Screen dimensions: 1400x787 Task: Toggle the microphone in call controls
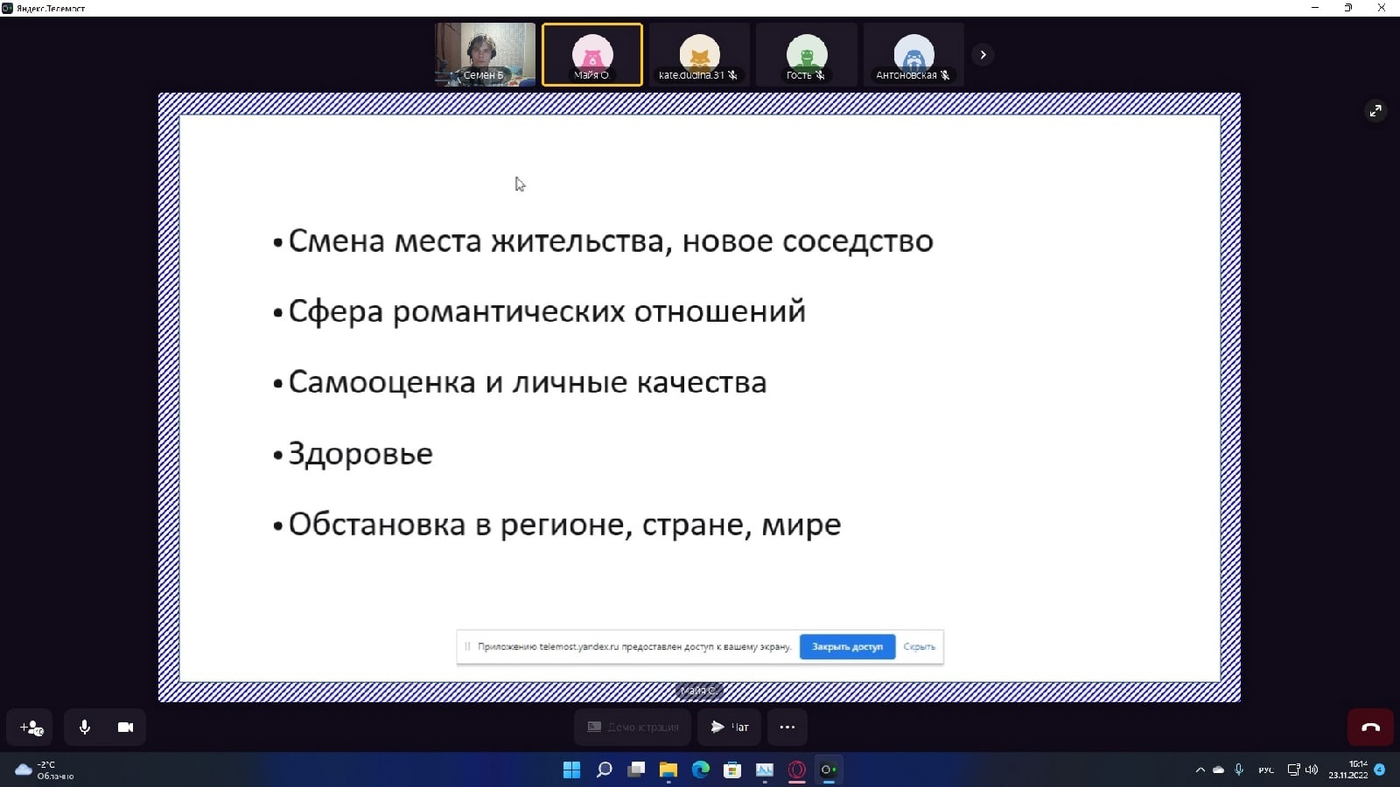tap(85, 728)
